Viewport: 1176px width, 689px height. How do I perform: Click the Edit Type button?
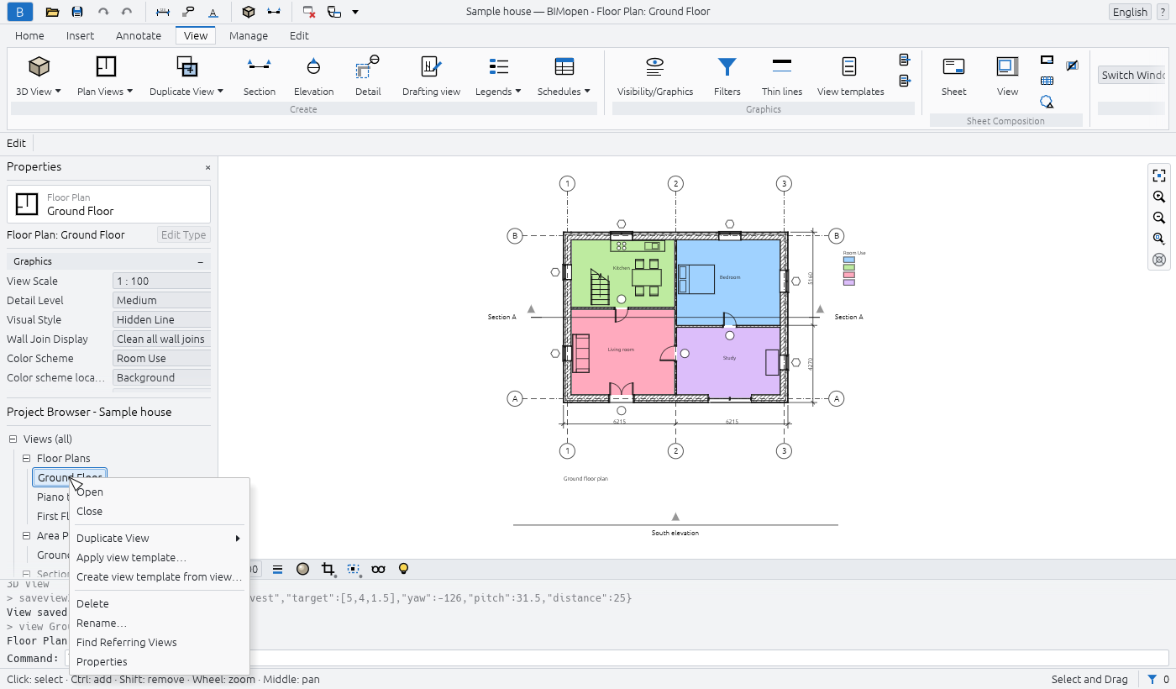[x=183, y=235]
